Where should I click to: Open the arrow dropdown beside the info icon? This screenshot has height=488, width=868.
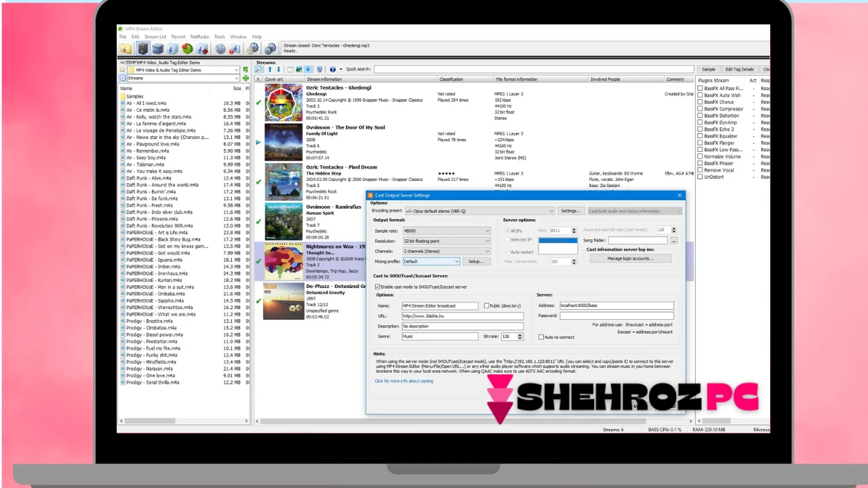[340, 69]
